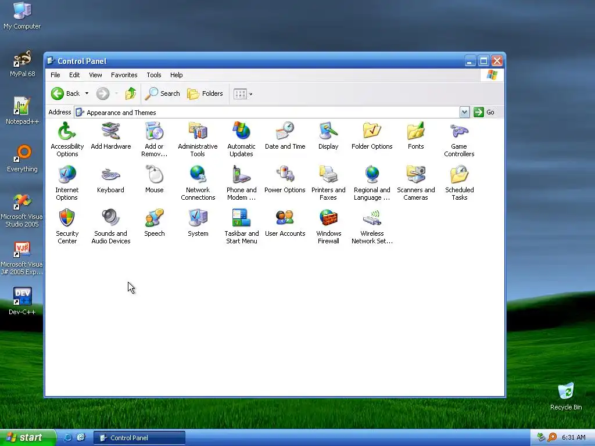Click the Search toolbar button
The image size is (595, 446).
click(163, 93)
